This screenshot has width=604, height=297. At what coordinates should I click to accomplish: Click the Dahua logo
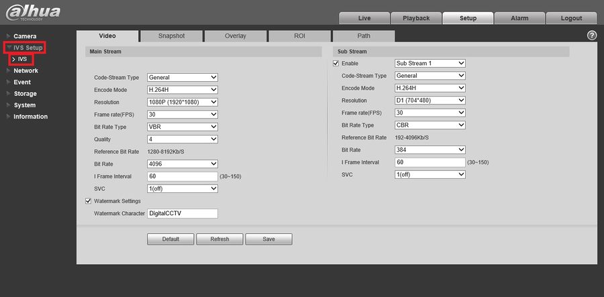point(33,12)
